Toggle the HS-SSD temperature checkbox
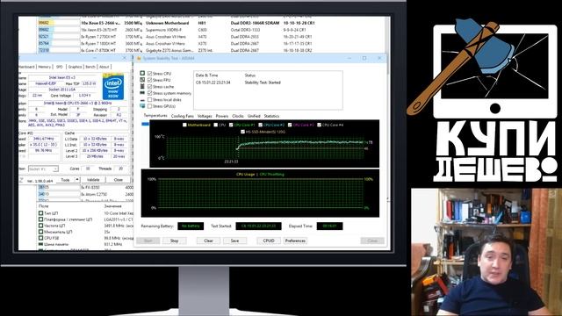The image size is (562, 316). coord(242,132)
